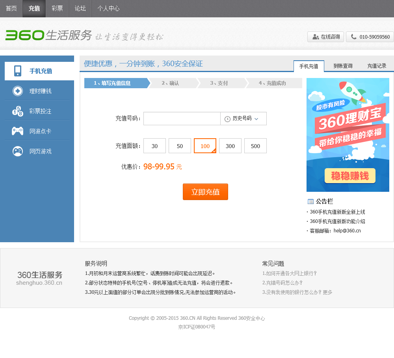Select 彩票投注 in the left sidebar

click(37, 111)
